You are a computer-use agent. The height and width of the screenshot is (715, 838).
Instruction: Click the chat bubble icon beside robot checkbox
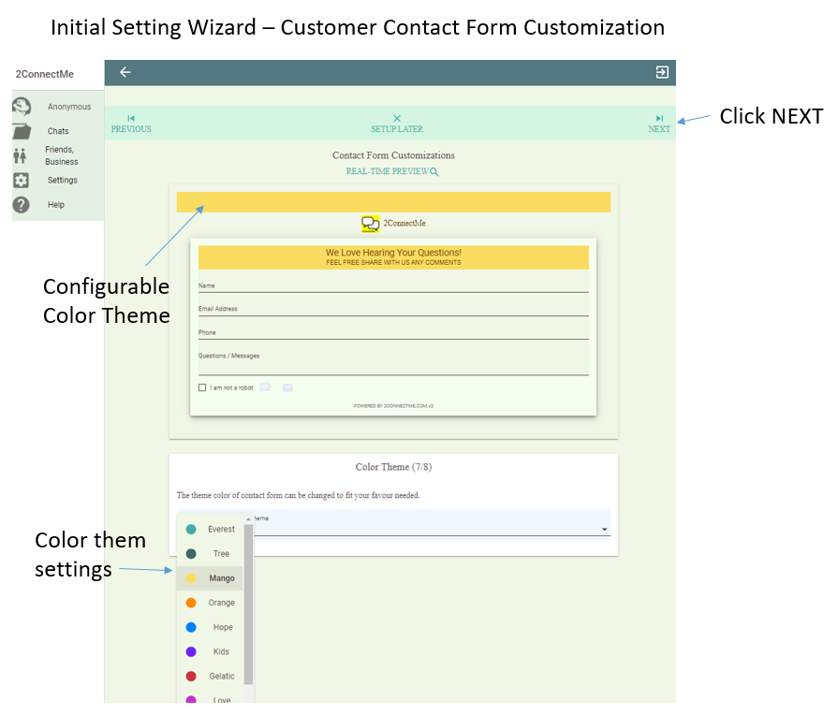click(x=266, y=387)
